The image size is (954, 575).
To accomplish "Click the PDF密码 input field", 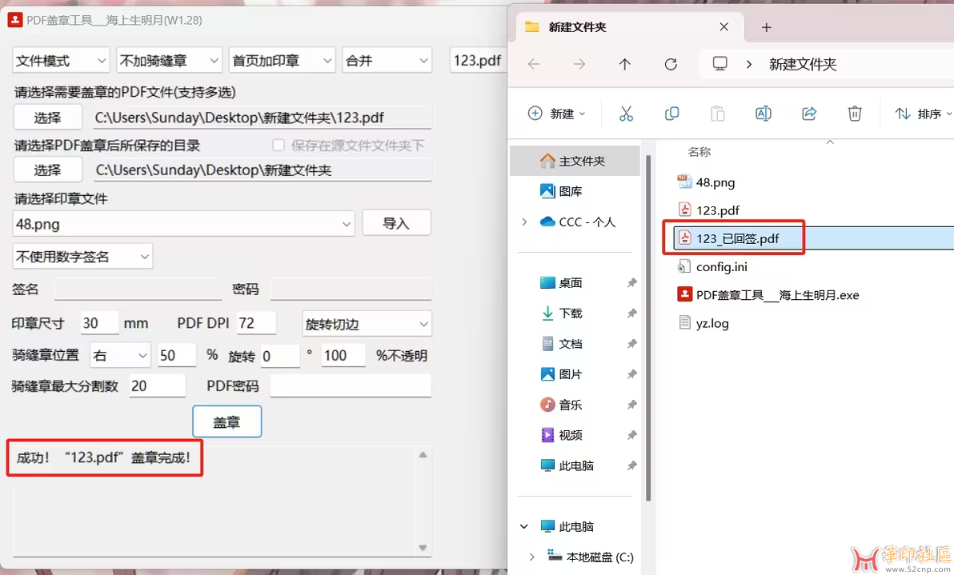I will click(351, 385).
